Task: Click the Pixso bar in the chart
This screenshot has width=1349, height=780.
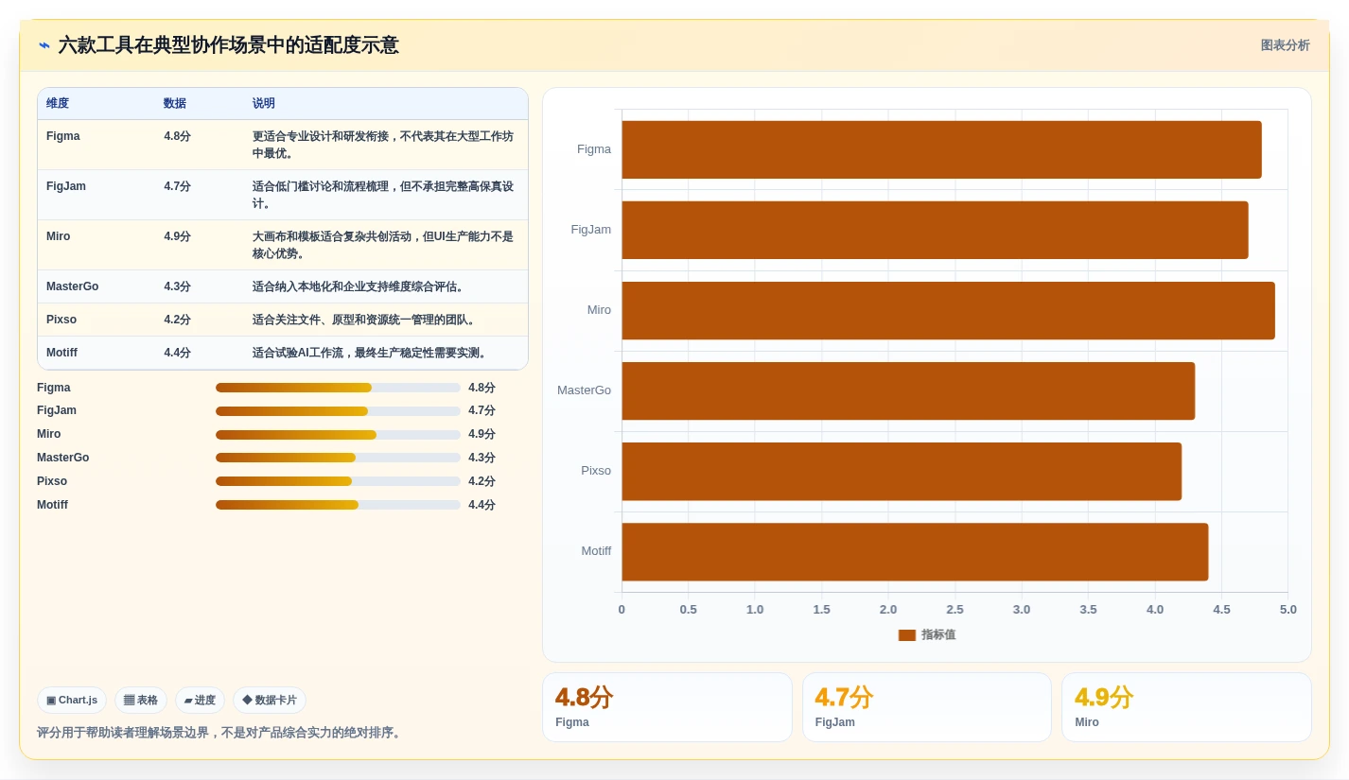Action: (902, 471)
